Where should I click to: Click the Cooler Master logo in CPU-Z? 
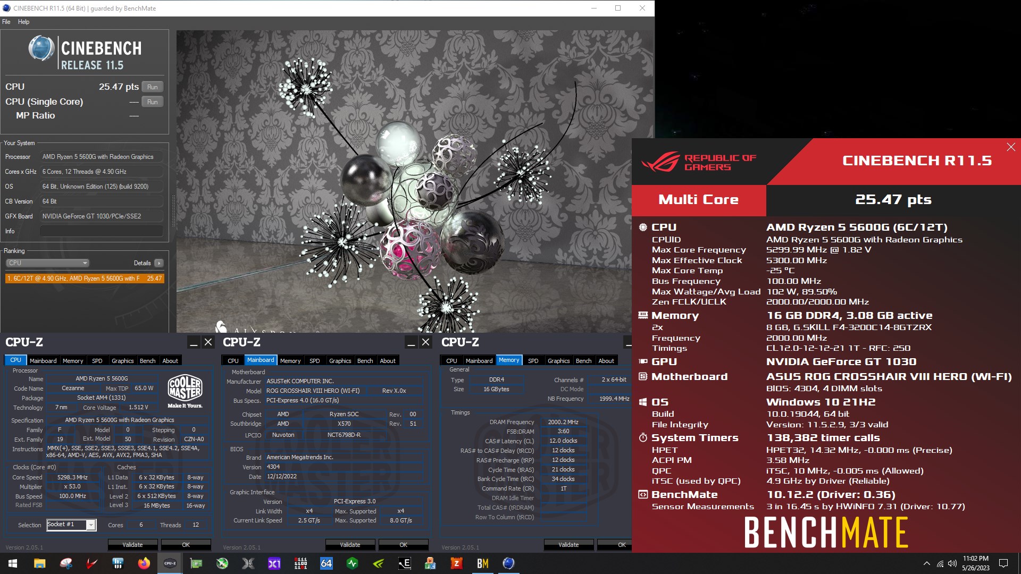click(185, 392)
